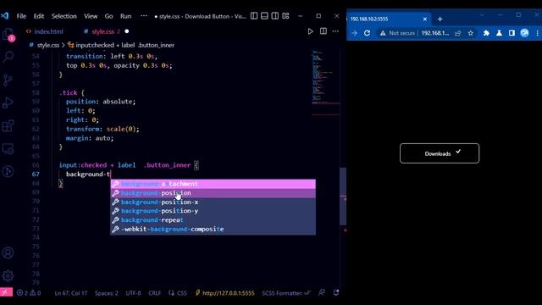Toggle the bottom panel layout icon
The height and width of the screenshot is (305, 542).
pos(264,16)
